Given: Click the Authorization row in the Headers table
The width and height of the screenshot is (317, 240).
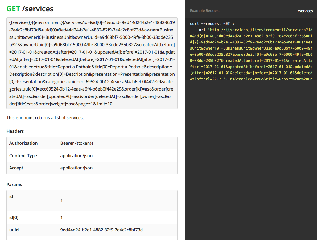Looking at the screenshot, I should 23,143.
